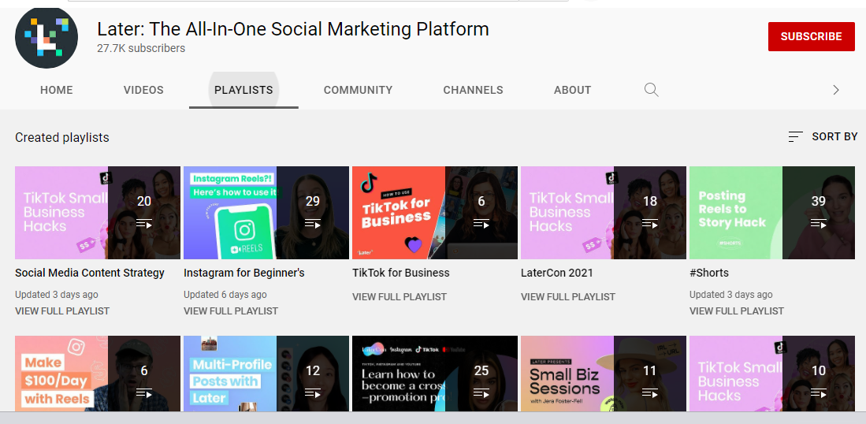Click the playlist icon on Instagram for Beginner's thumbnail

click(x=312, y=224)
